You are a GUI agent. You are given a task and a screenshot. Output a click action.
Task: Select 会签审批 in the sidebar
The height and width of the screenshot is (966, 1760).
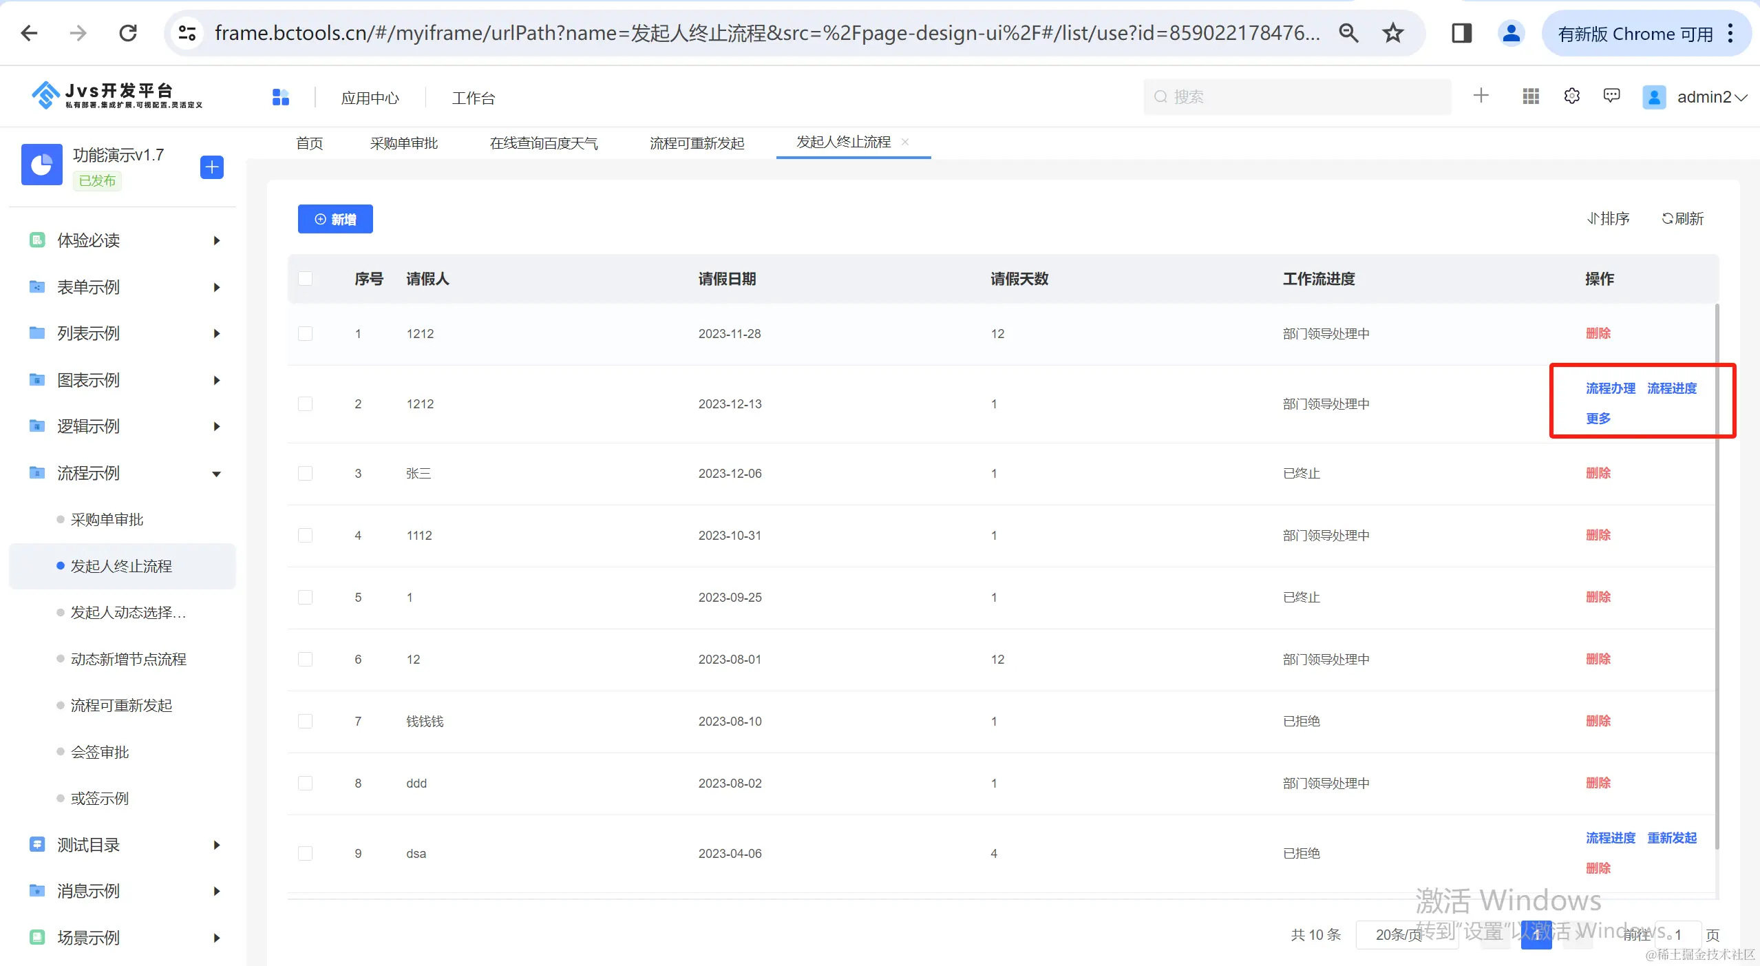click(100, 752)
